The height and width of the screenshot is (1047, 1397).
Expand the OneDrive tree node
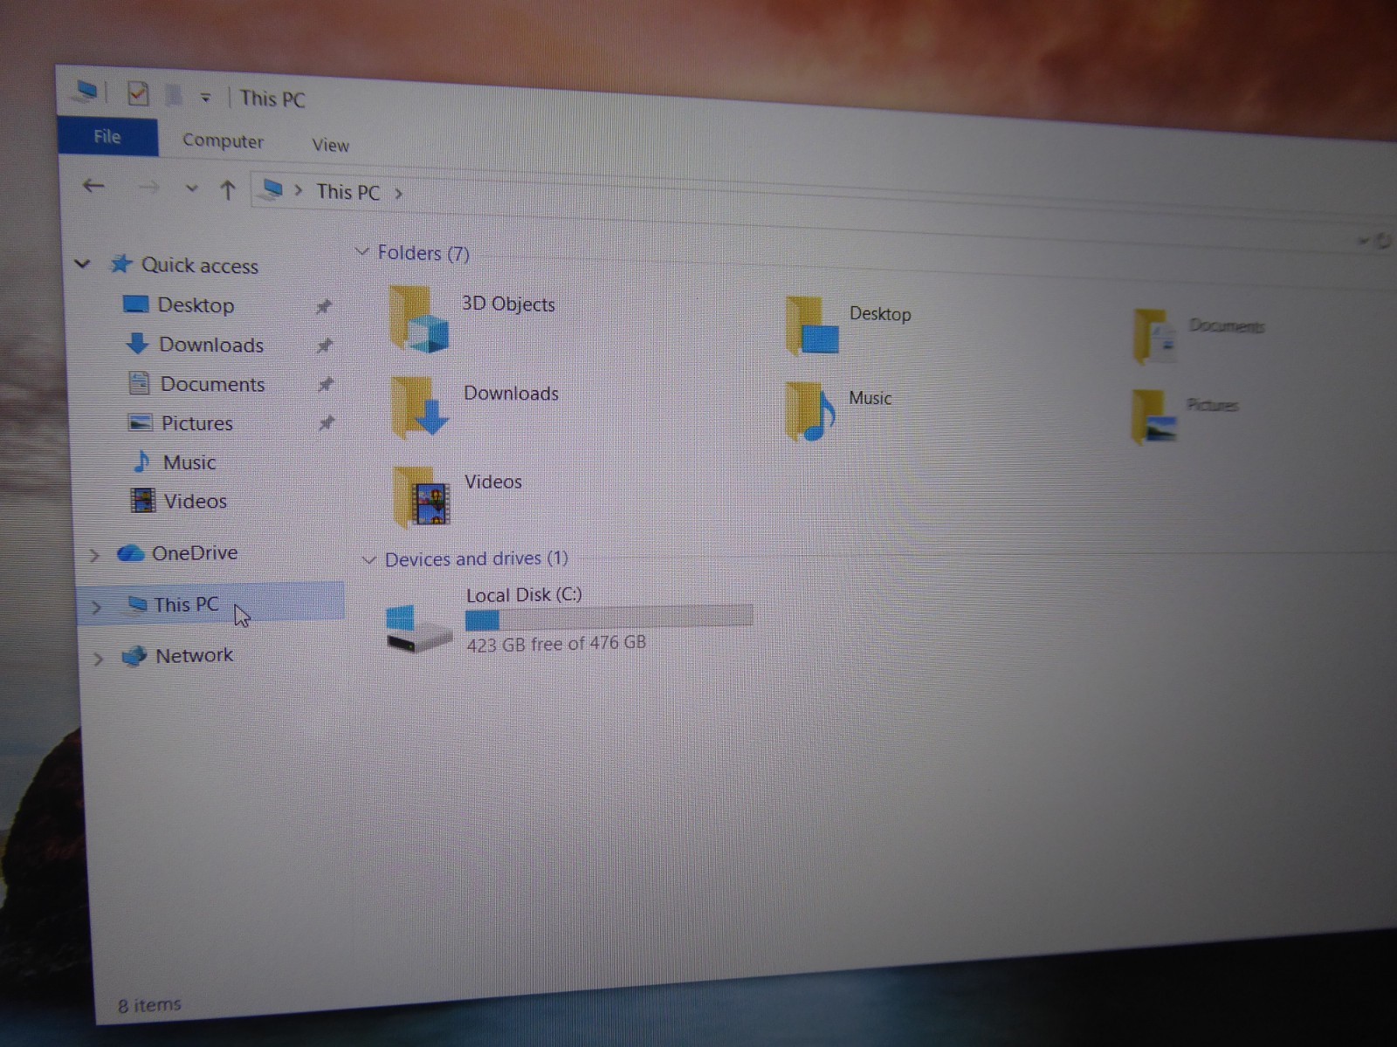click(x=94, y=555)
